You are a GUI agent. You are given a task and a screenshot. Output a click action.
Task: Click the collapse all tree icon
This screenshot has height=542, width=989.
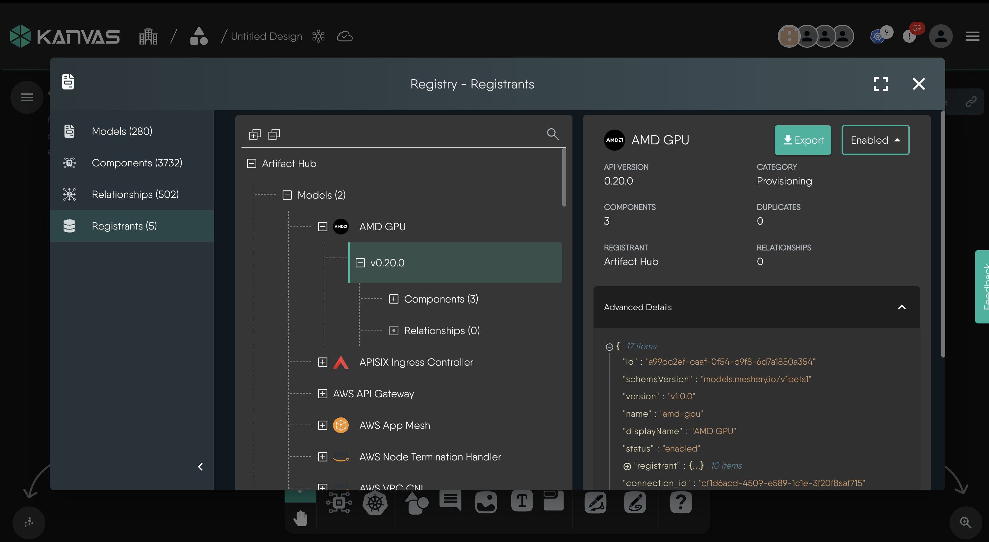click(274, 134)
